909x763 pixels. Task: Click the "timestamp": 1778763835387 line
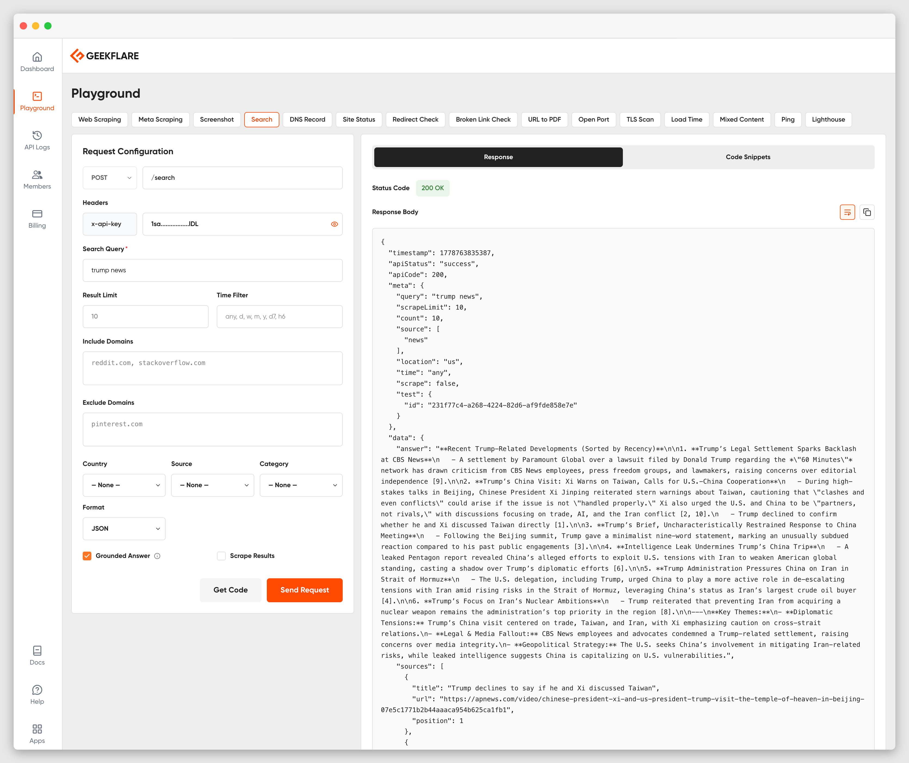coord(441,253)
